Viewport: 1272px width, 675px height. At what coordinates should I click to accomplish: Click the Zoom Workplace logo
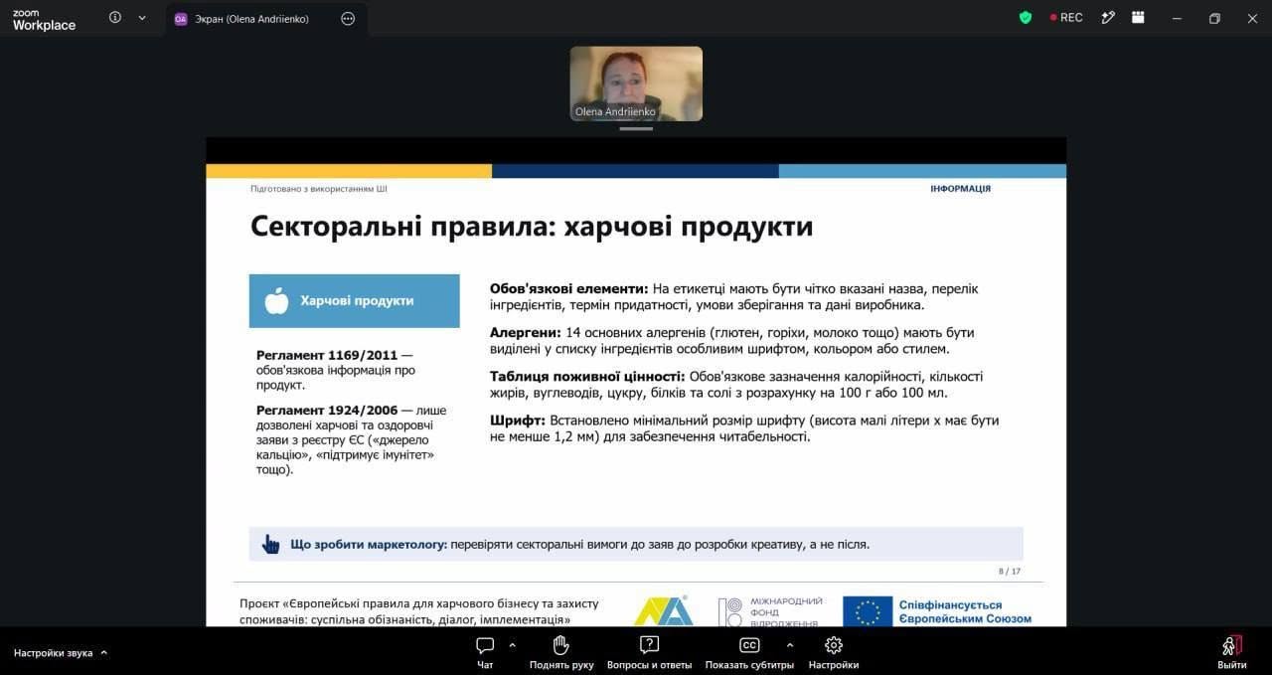point(44,20)
